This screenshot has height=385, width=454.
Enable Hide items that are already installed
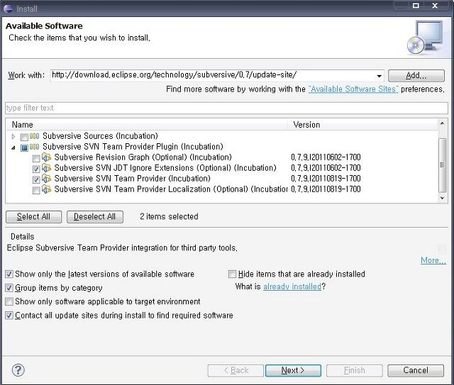pos(232,274)
